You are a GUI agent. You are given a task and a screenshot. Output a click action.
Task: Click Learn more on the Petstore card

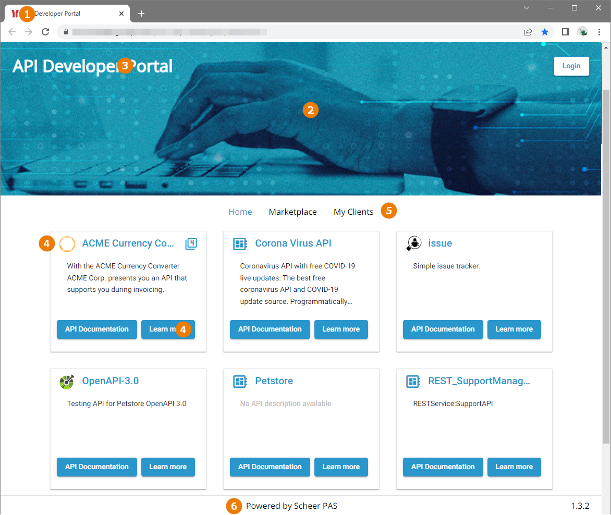341,467
